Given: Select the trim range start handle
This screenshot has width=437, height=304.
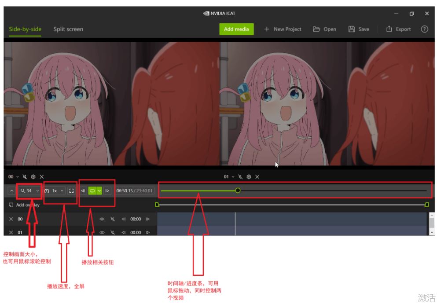Looking at the screenshot, I should (157, 205).
